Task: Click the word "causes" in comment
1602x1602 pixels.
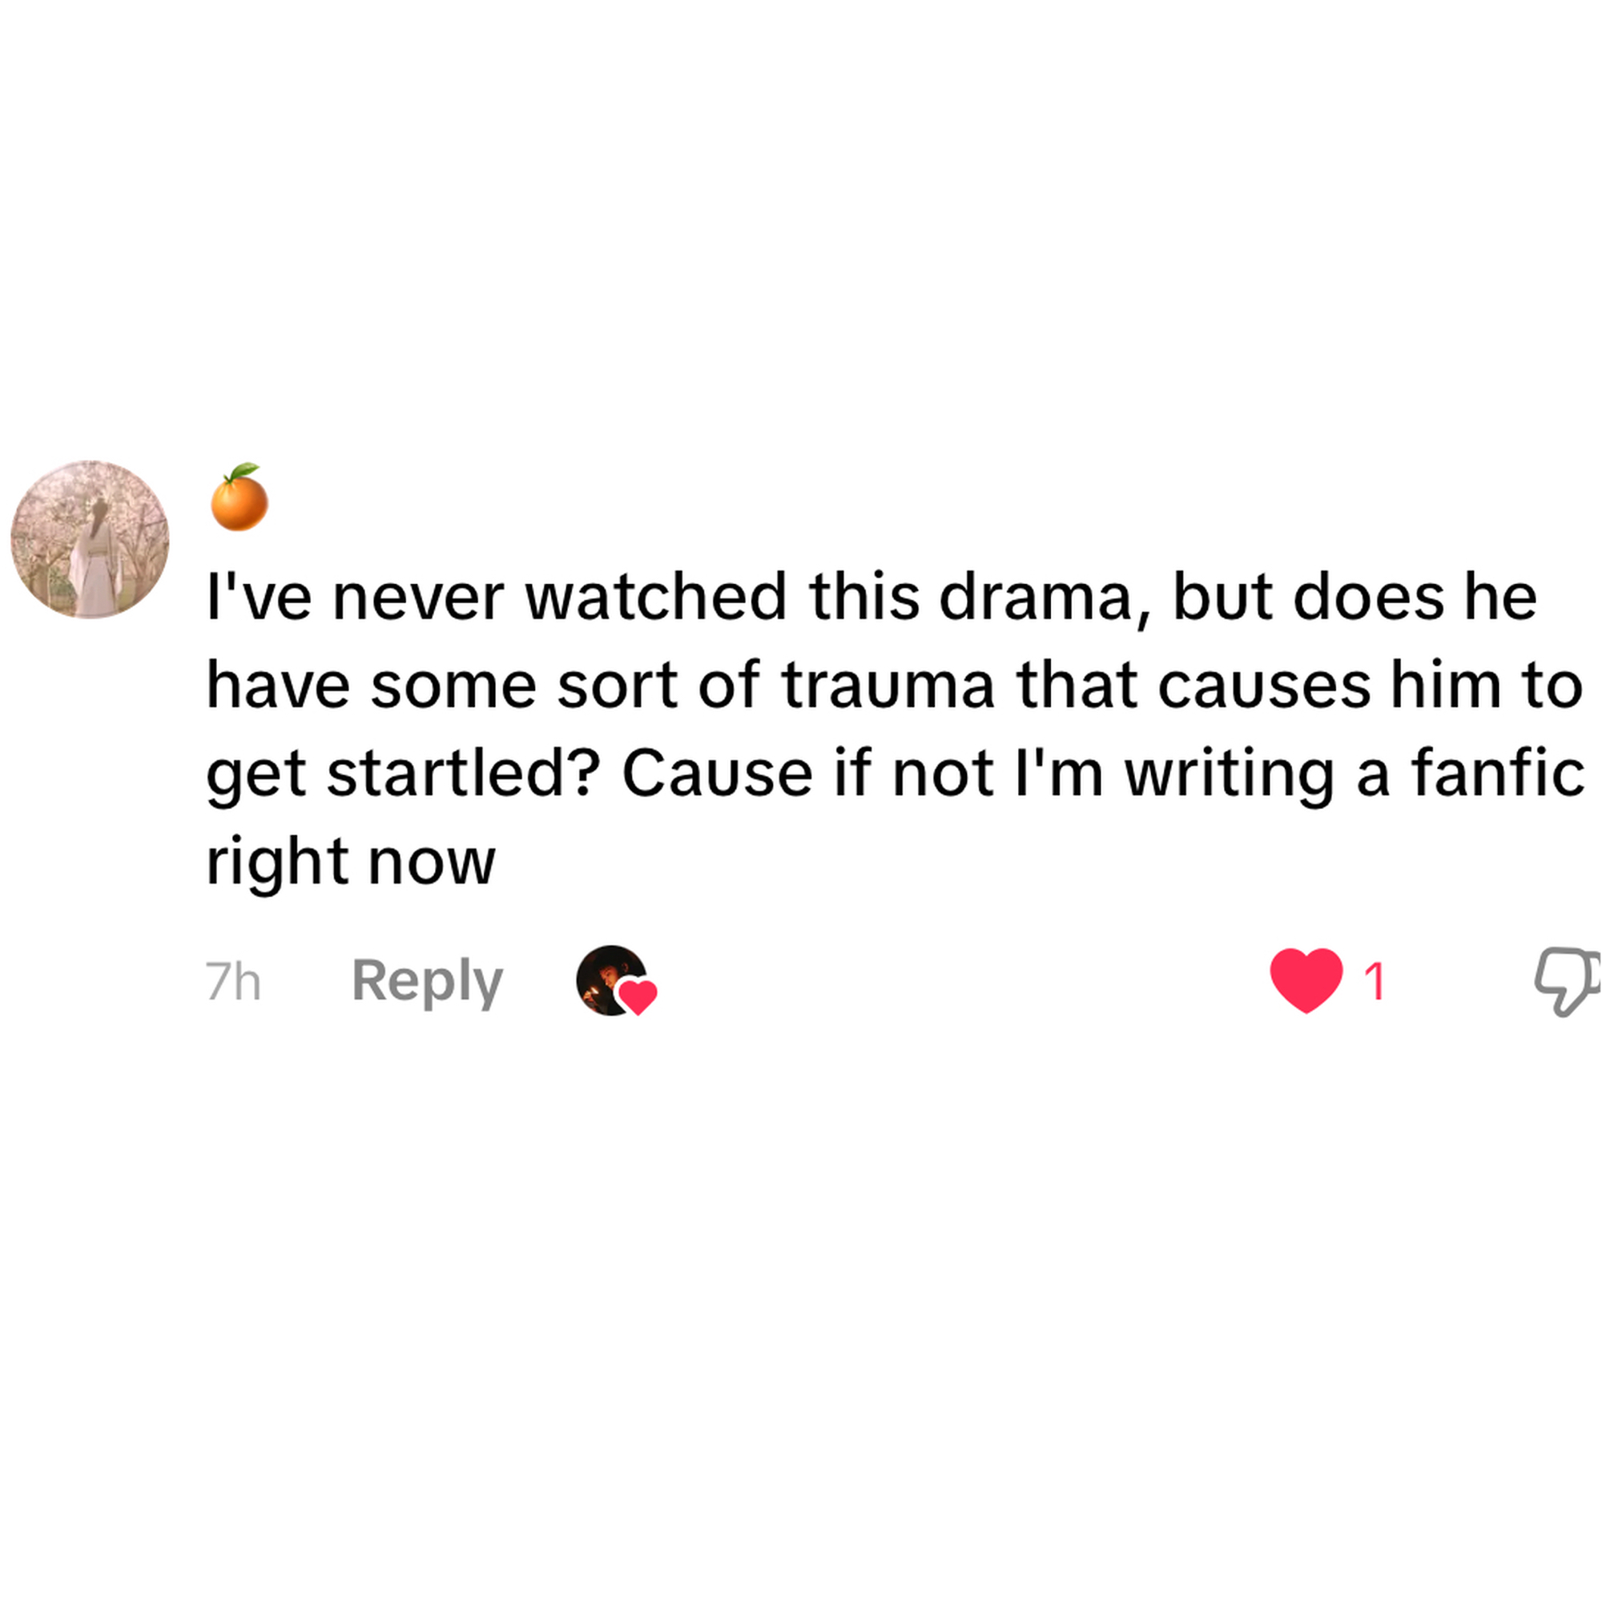Action: click(1265, 686)
